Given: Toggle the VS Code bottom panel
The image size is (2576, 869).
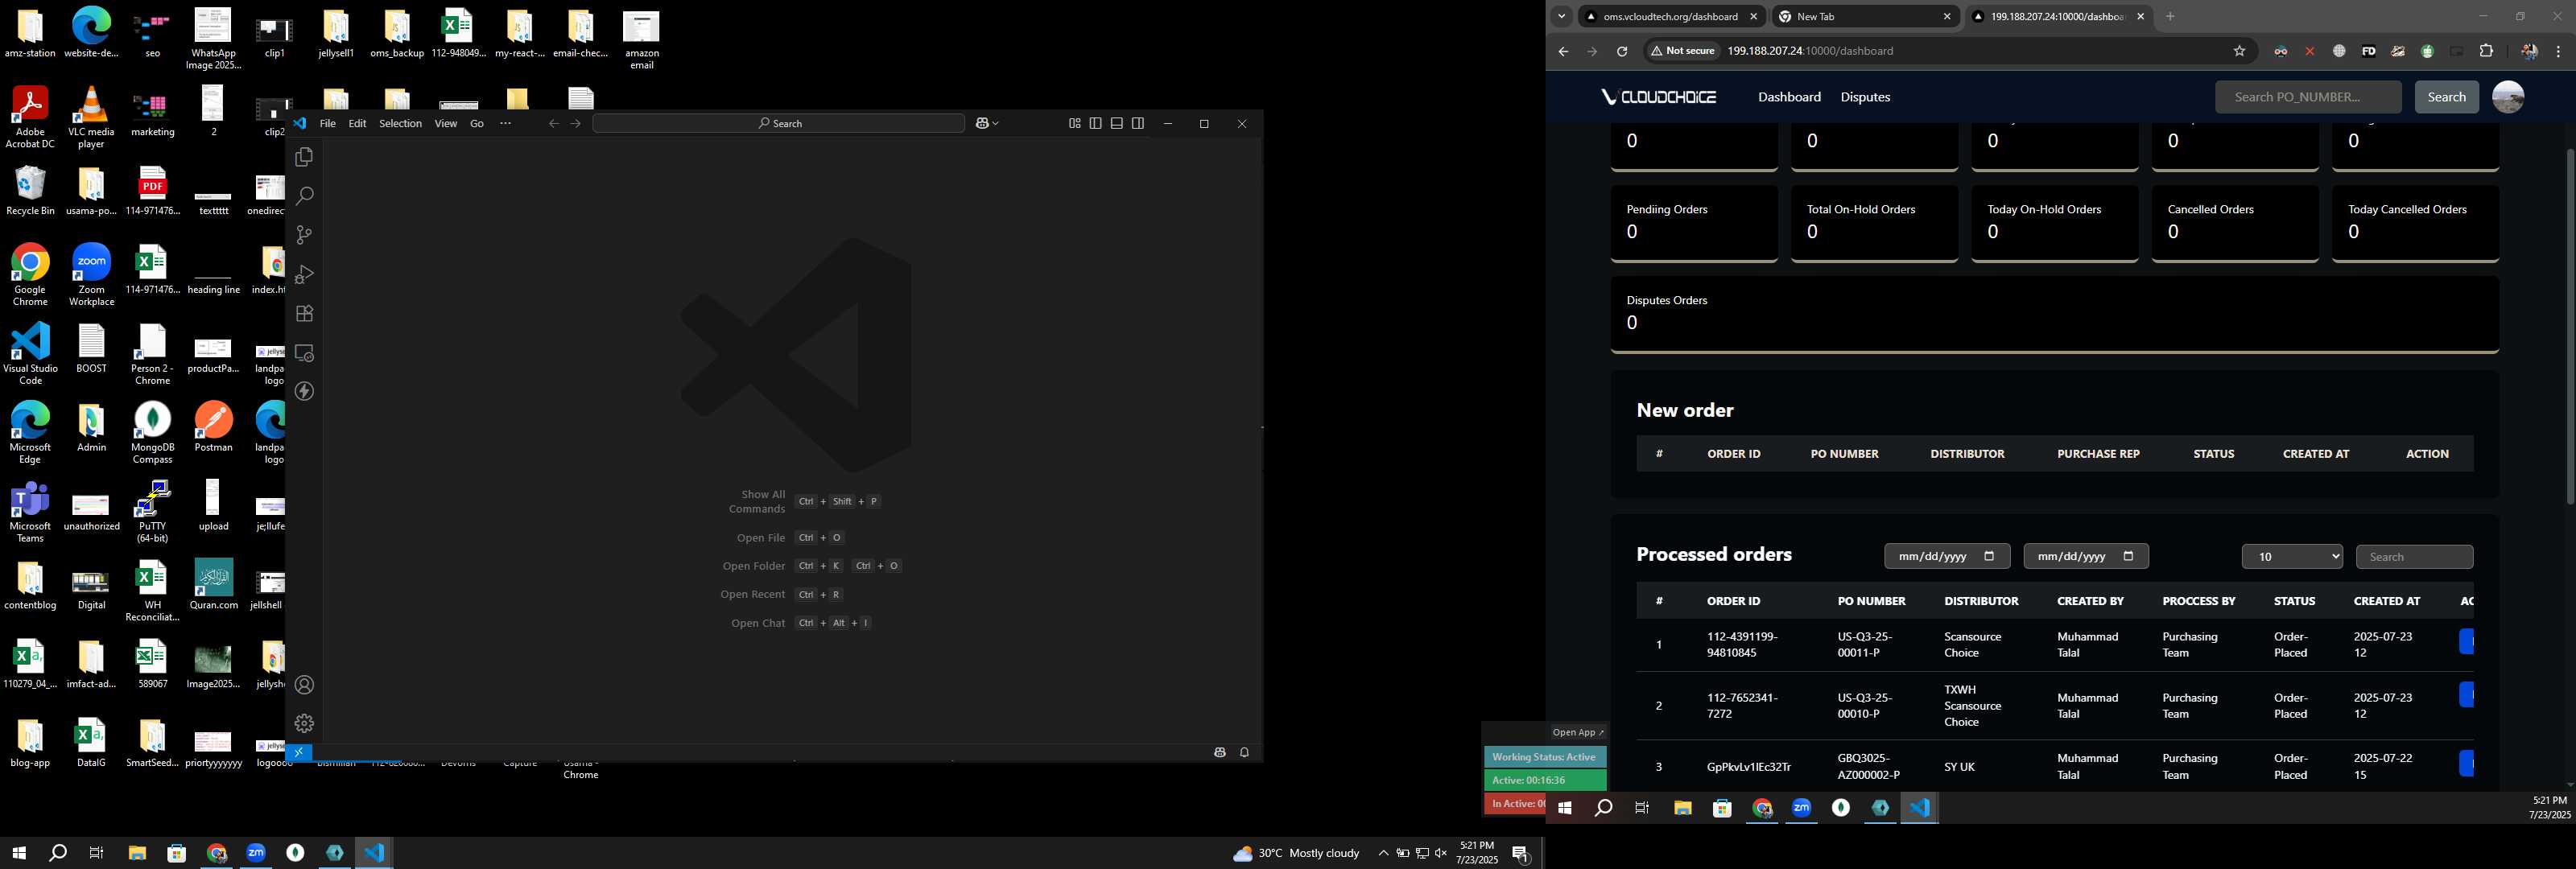Looking at the screenshot, I should coord(1116,123).
